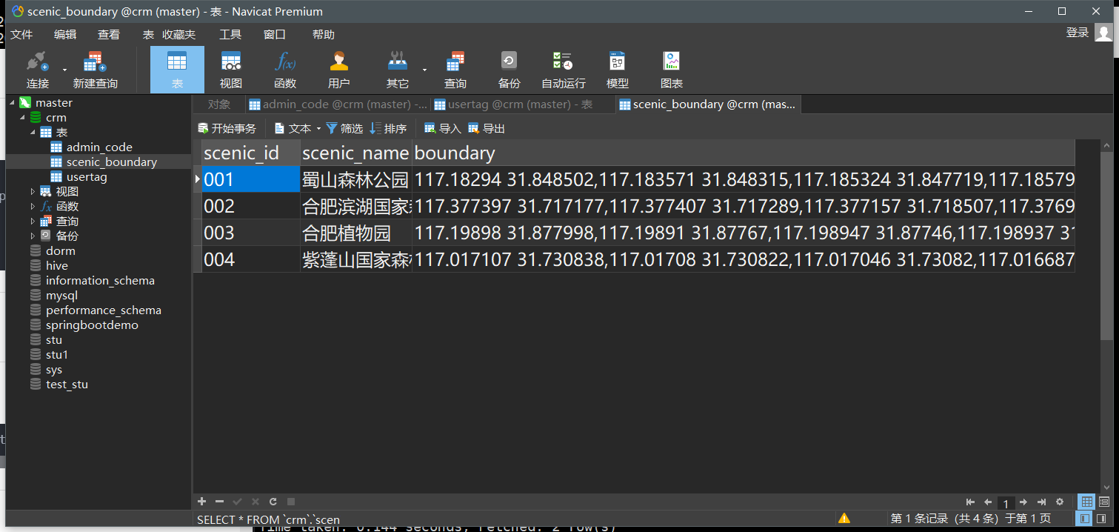Click 开始事务 begin transaction button
This screenshot has width=1119, height=532.
[227, 129]
